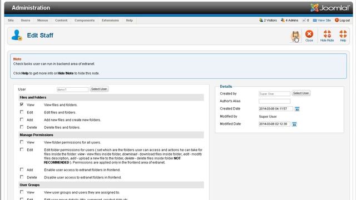Check User Groups View checkbox

[22, 192]
